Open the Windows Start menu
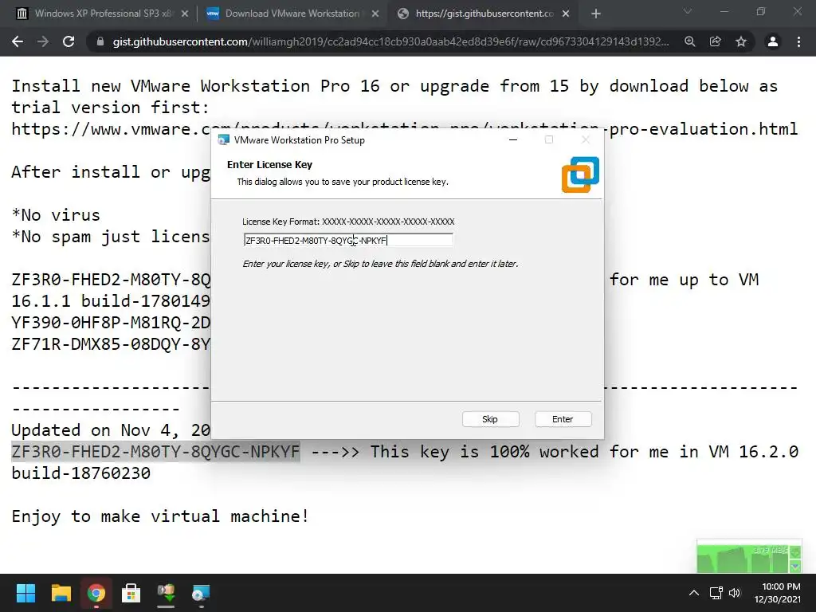816x612 pixels. 25,593
